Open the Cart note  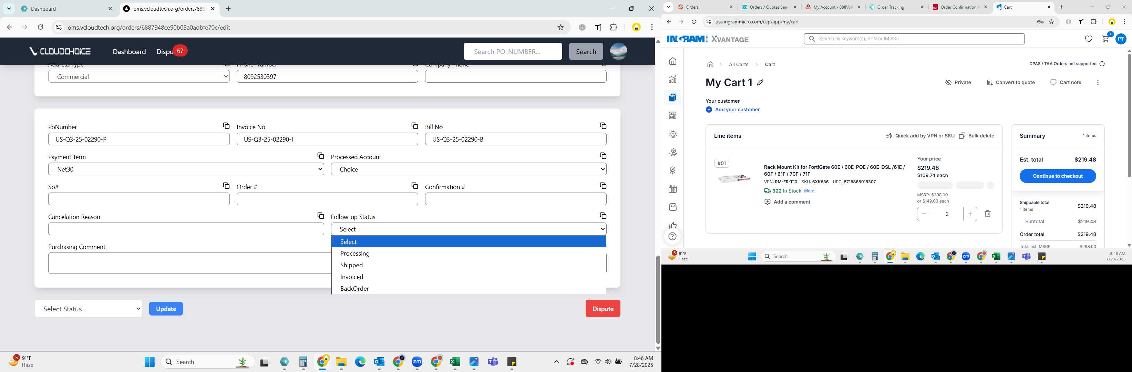point(1065,83)
